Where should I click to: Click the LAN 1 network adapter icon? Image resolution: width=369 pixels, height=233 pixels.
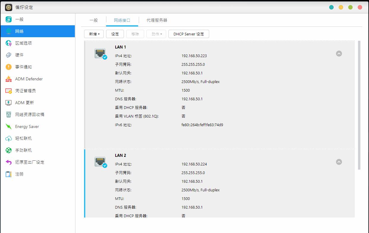100,54
